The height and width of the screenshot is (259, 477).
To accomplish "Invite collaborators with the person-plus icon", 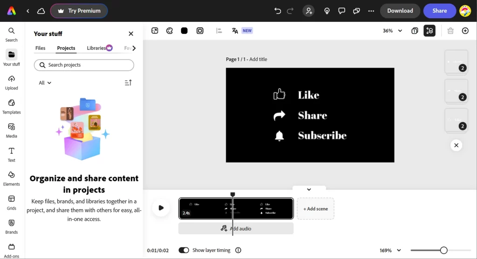I will [x=308, y=11].
